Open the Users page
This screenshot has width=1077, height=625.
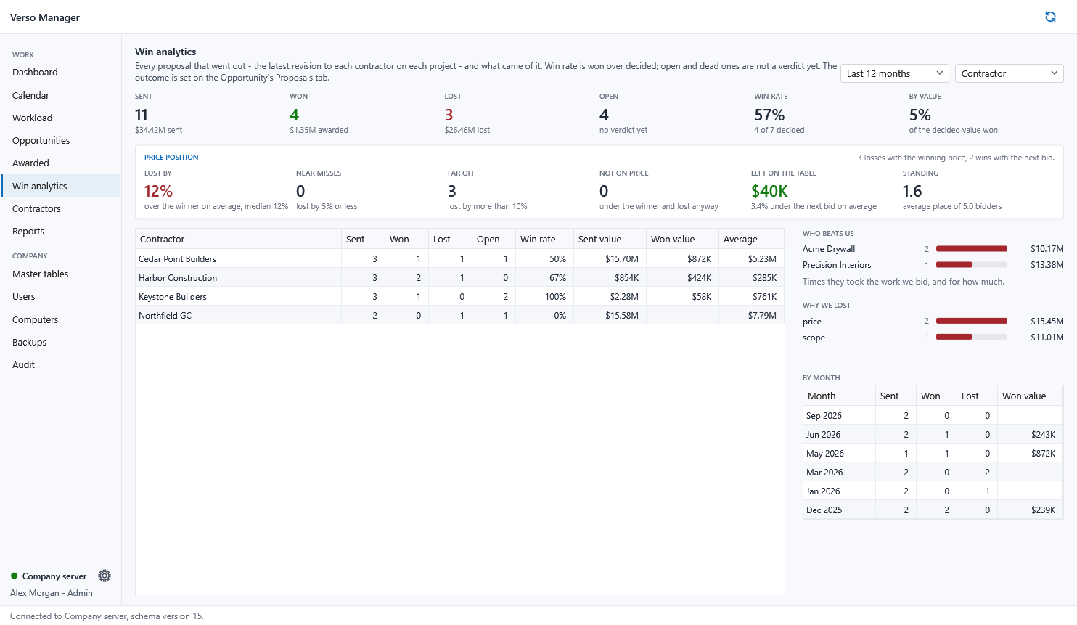(61, 296)
